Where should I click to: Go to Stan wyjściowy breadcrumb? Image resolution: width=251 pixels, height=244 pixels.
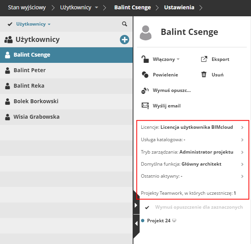(x=27, y=7)
